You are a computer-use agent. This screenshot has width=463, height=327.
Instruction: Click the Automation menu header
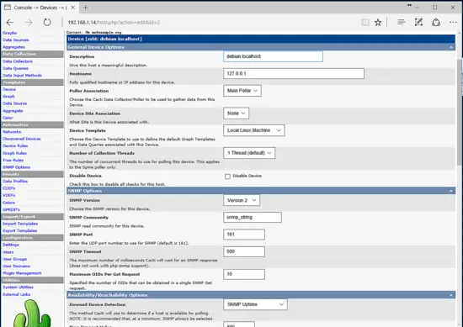(32, 124)
